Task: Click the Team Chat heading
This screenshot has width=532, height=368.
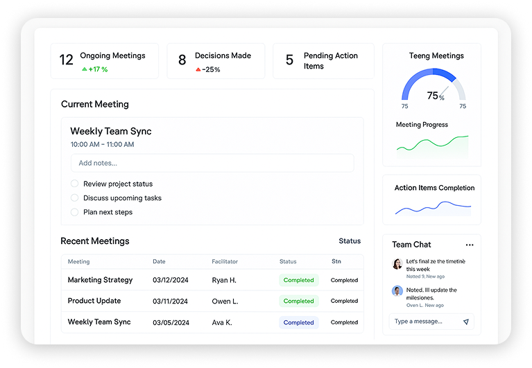Action: (411, 245)
